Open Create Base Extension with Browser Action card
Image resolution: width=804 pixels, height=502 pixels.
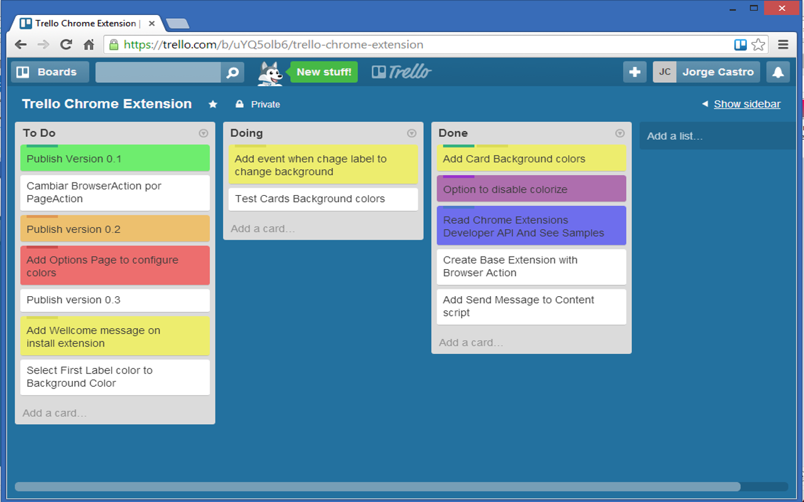click(x=531, y=267)
